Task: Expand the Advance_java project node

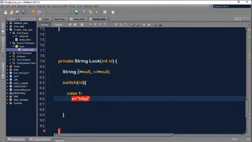Action: [x=7, y=23]
